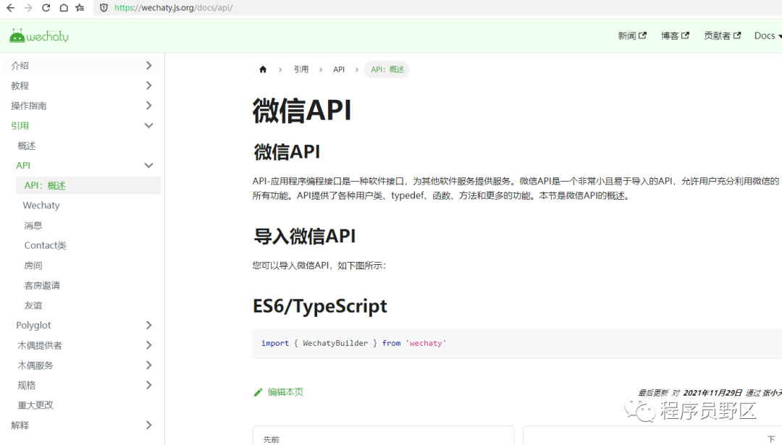Select the API sidebar category label
Screen dimensions: 782x445
point(23,166)
